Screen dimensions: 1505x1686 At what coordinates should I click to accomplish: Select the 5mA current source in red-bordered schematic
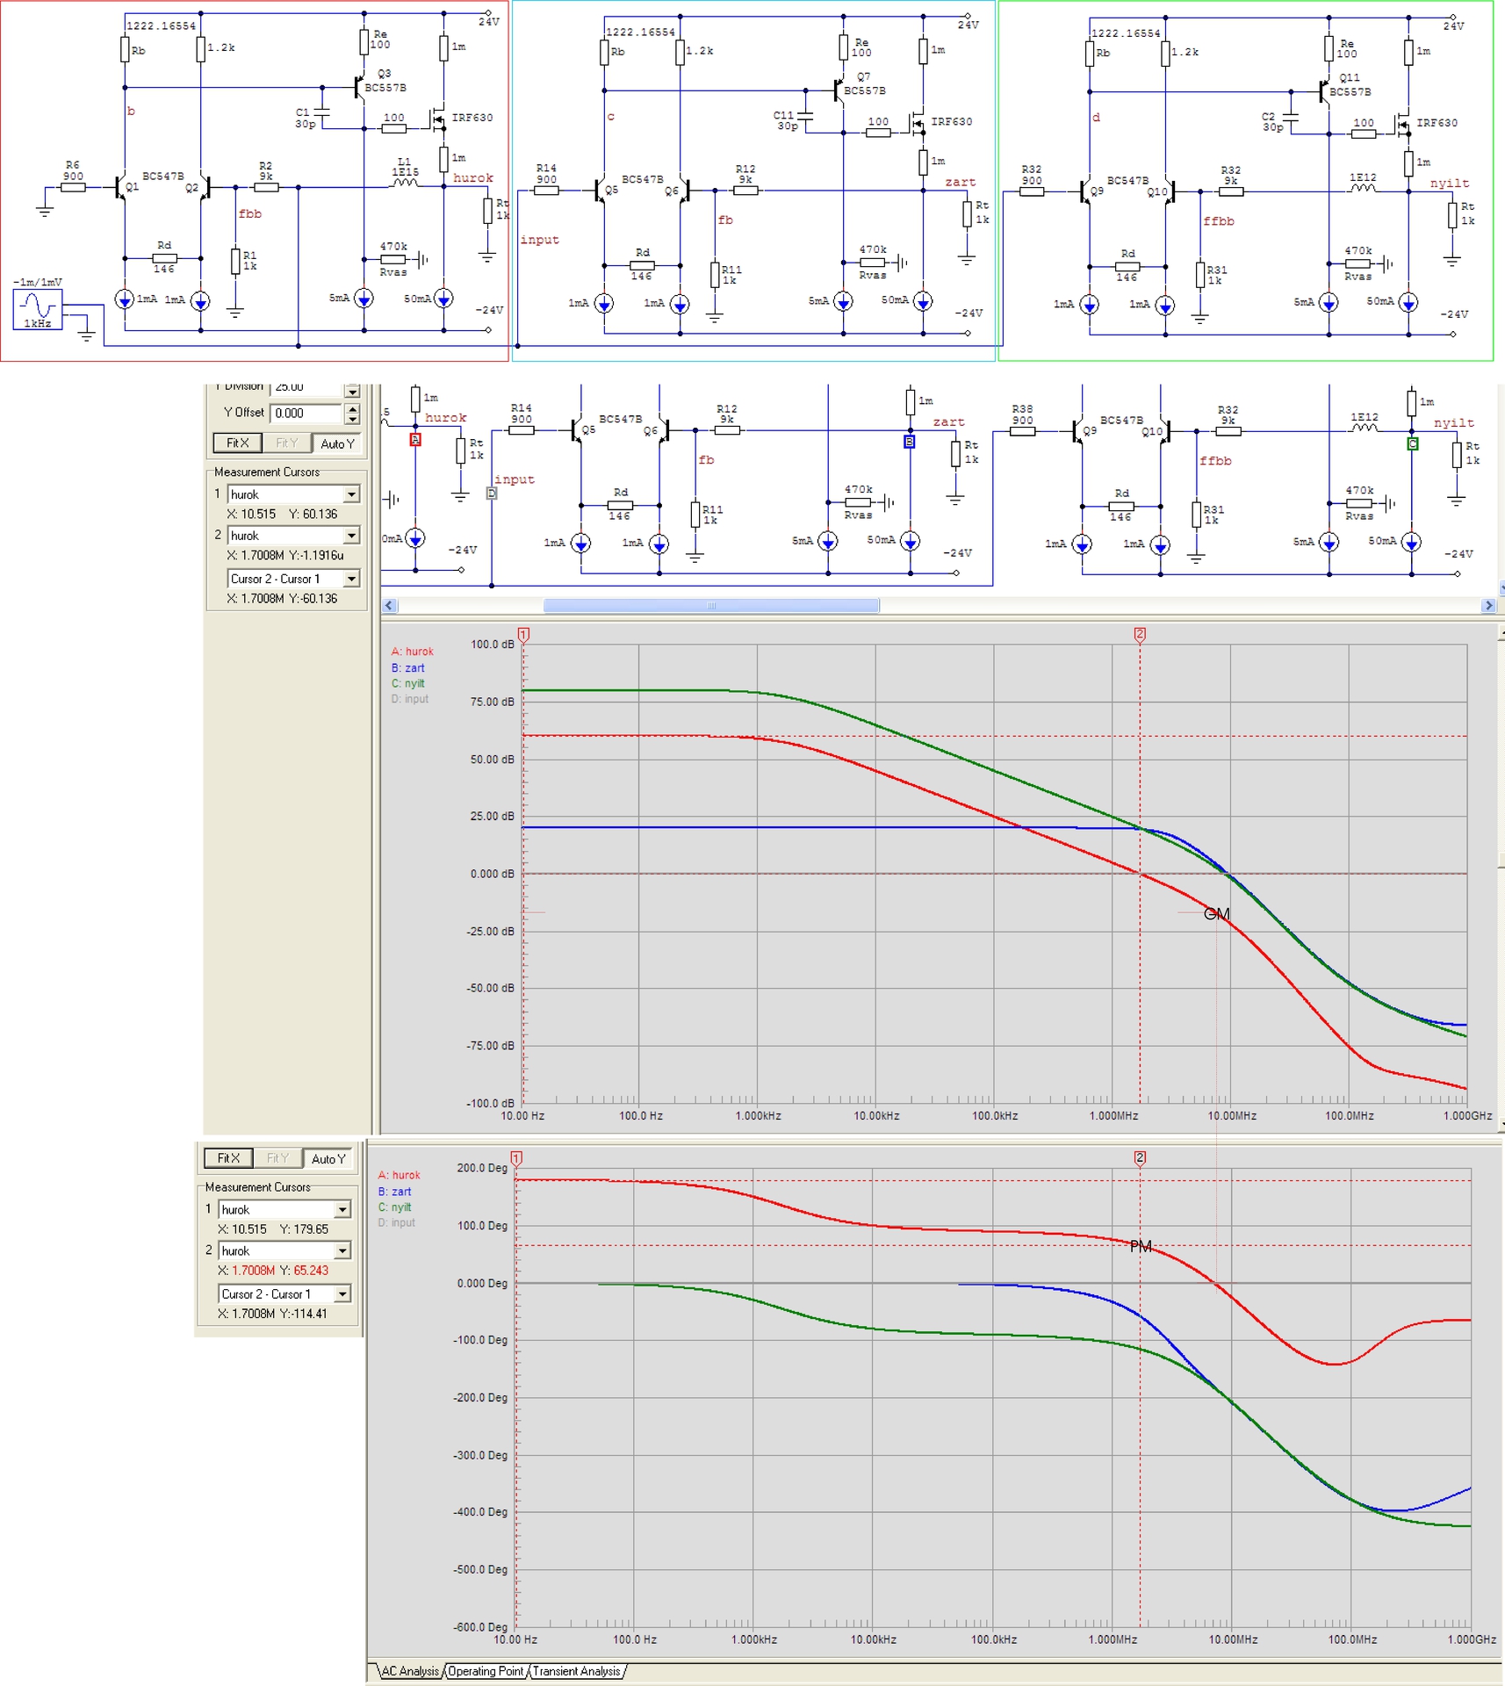point(364,299)
